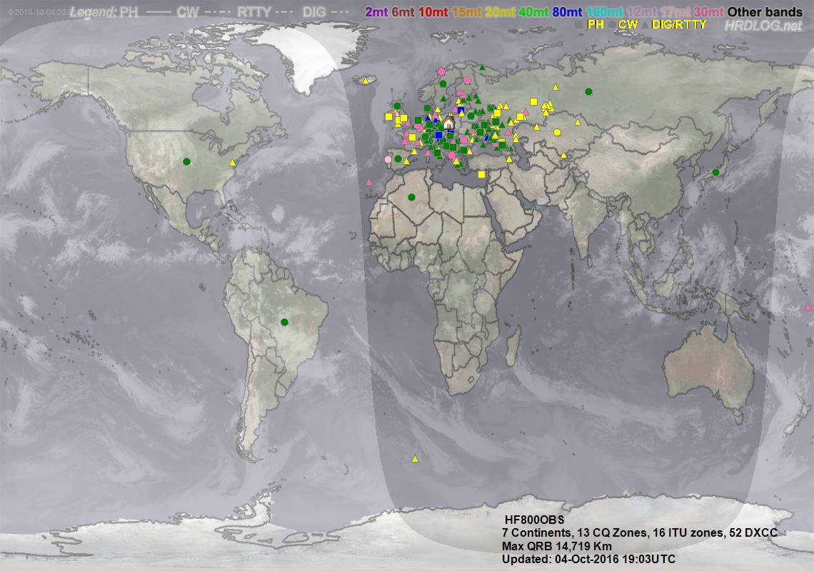The width and height of the screenshot is (814, 571).
Task: Click the 80mt band legend label
Action: click(x=568, y=12)
